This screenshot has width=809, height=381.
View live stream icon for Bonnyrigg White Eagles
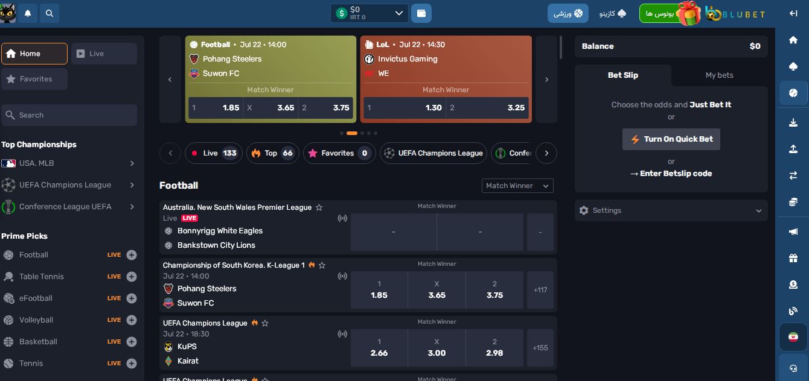coord(342,218)
